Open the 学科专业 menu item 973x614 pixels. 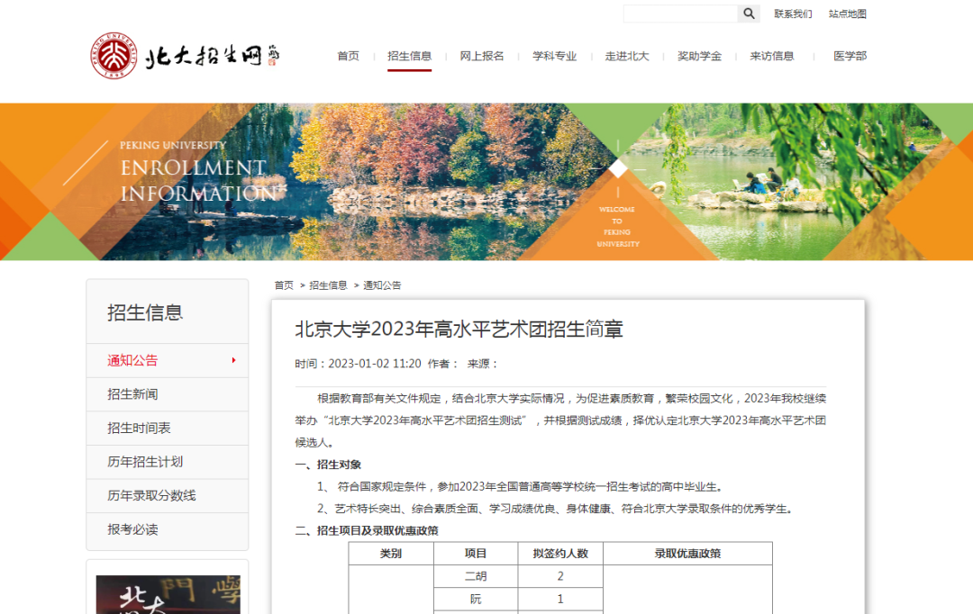pyautogui.click(x=555, y=55)
